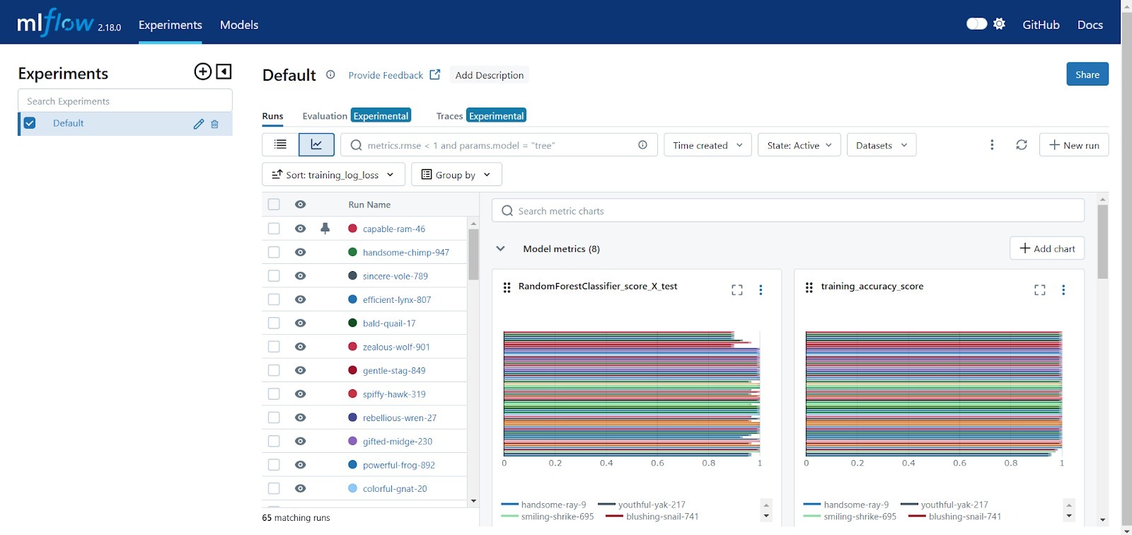
Task: Unpin the capable-ram-46 run
Action: pyautogui.click(x=325, y=229)
